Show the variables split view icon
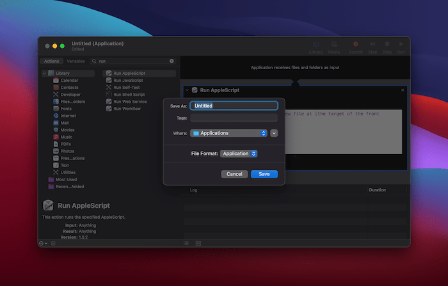This screenshot has width=448, height=286. (198, 243)
